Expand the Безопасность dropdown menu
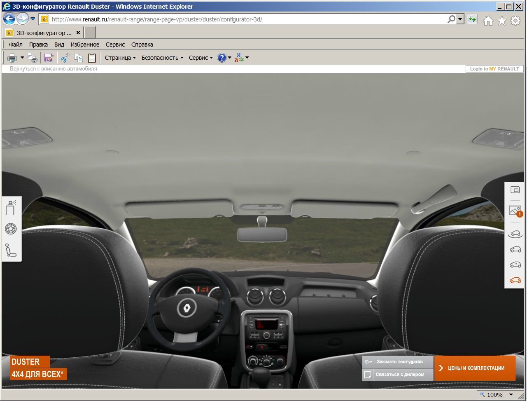This screenshot has width=527, height=401. [162, 58]
